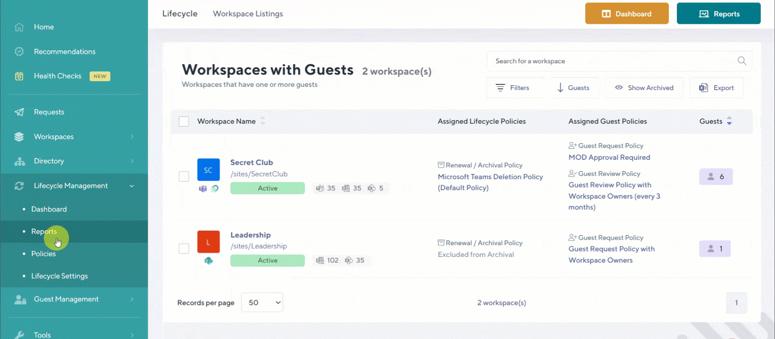Viewport: 775px width, 339px height.
Task: Click the Directory org chart icon
Action: [19, 161]
